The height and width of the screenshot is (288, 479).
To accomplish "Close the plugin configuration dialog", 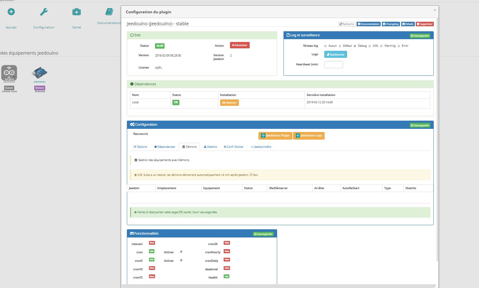I will [435, 10].
